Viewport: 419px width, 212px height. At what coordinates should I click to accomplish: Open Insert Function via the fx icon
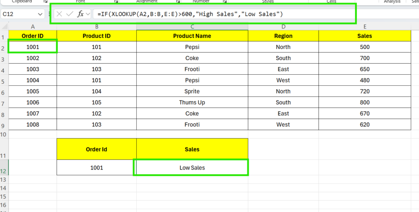pyautogui.click(x=80, y=14)
